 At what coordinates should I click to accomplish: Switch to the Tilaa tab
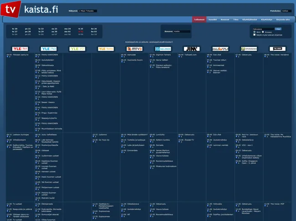(x=235, y=20)
